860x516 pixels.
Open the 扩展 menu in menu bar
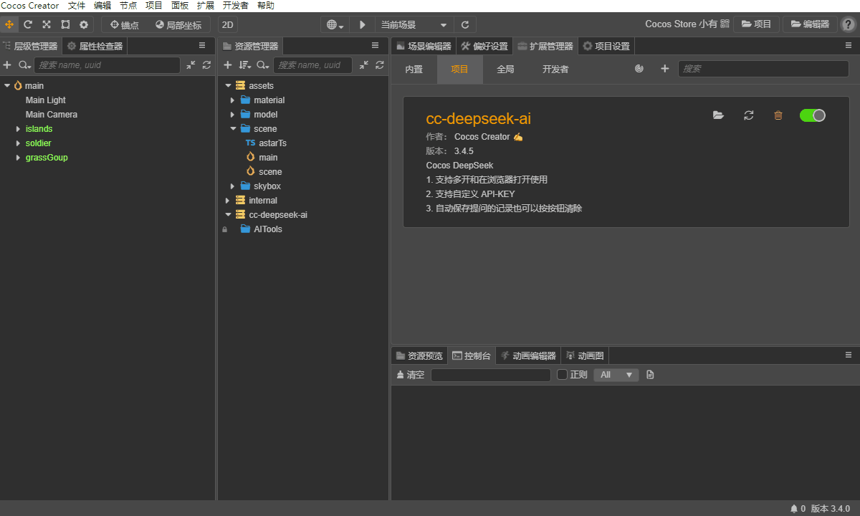(x=206, y=6)
